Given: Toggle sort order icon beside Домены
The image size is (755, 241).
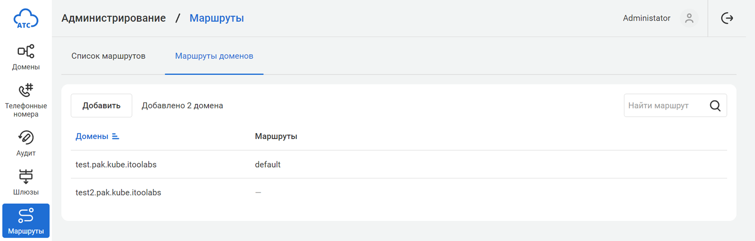Looking at the screenshot, I should click(115, 136).
